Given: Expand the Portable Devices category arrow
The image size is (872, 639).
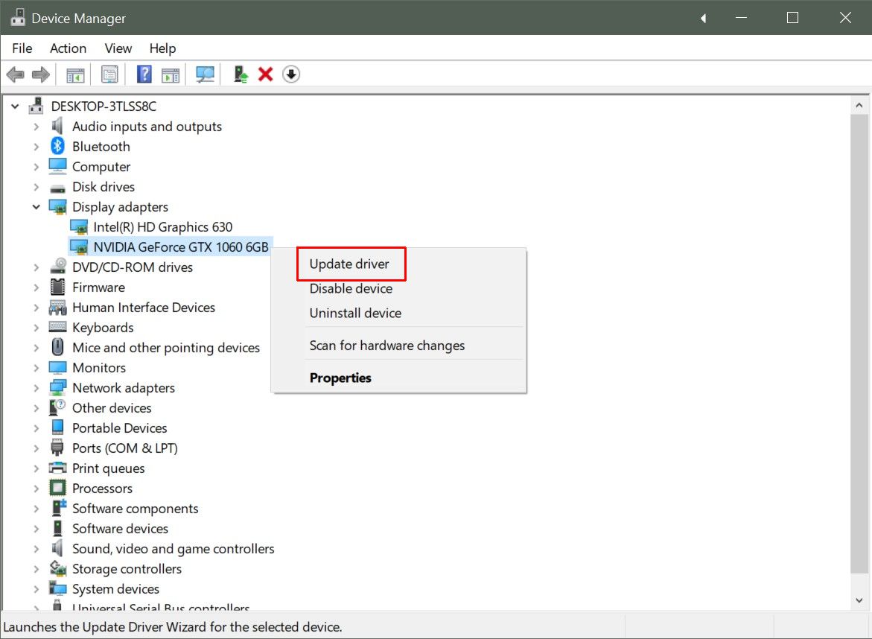Looking at the screenshot, I should (x=36, y=428).
